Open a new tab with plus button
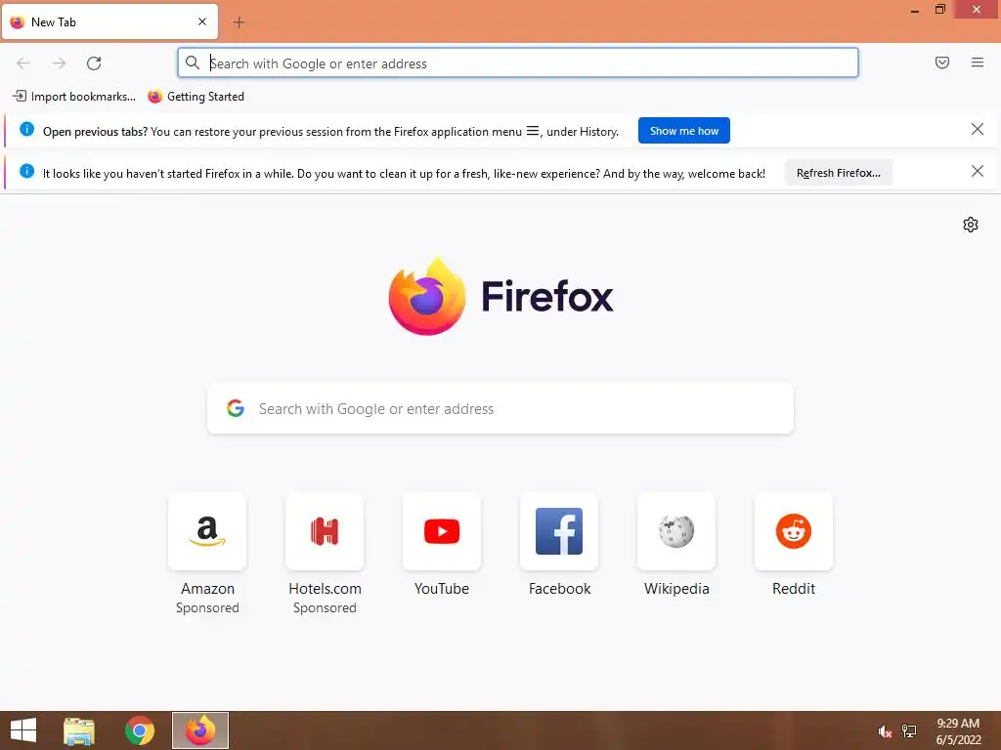The width and height of the screenshot is (1001, 750). tap(239, 22)
